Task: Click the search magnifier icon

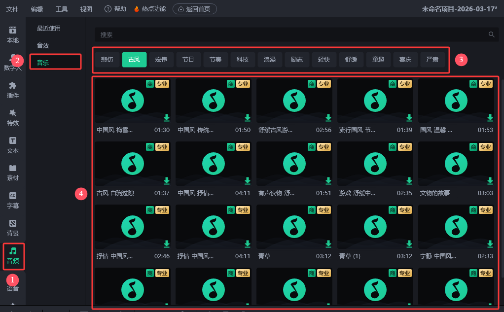Action: point(491,35)
